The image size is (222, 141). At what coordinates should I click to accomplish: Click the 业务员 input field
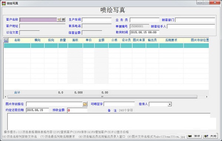[144, 20]
